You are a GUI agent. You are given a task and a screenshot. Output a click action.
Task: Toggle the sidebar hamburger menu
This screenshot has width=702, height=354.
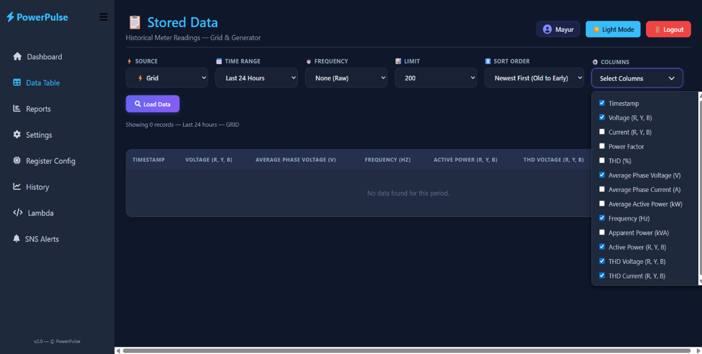coord(103,17)
